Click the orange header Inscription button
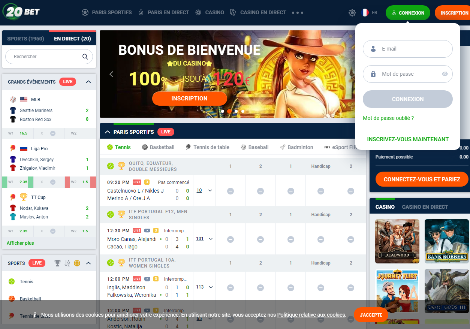Image resolution: width=470 pixels, height=329 pixels. (x=452, y=13)
